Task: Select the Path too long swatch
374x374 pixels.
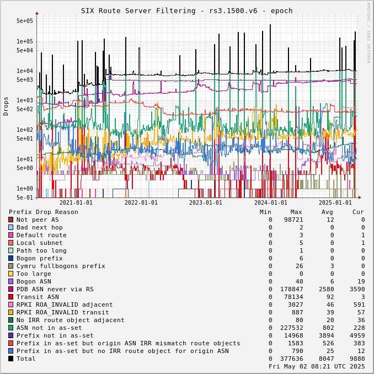Action: (10, 250)
